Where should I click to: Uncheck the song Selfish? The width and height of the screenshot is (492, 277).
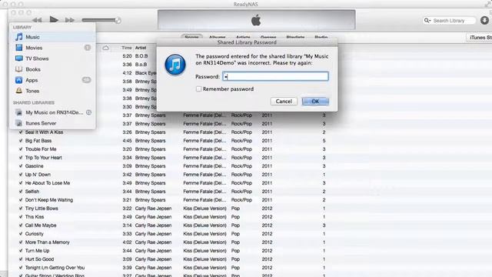click(21, 192)
